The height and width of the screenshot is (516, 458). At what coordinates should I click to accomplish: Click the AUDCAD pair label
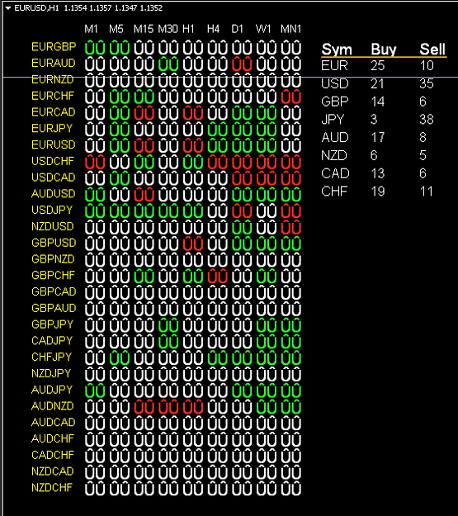point(54,422)
